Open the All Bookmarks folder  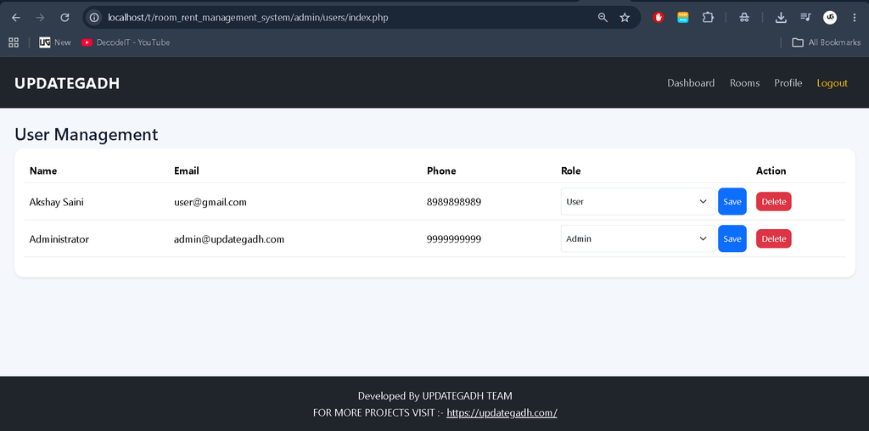pyautogui.click(x=827, y=42)
